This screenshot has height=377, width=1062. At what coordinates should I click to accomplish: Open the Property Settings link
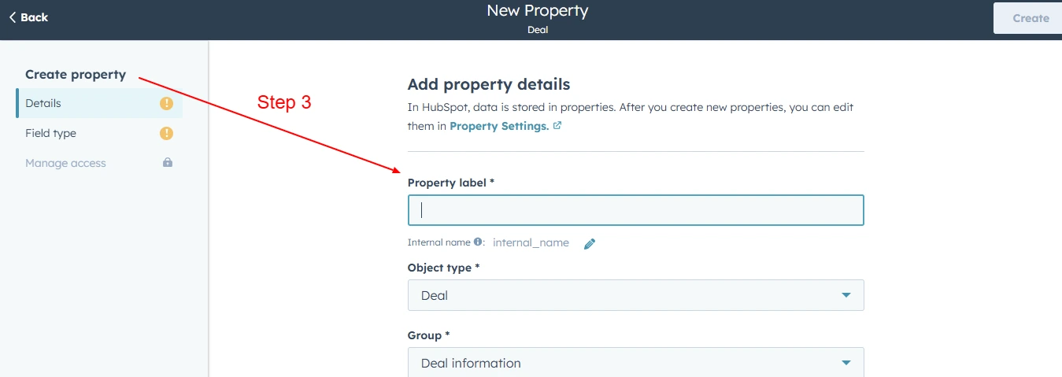499,126
